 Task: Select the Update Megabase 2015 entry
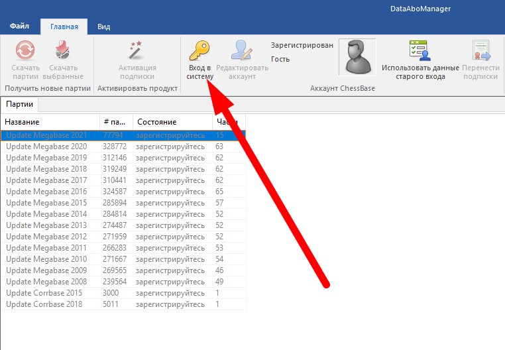46,203
